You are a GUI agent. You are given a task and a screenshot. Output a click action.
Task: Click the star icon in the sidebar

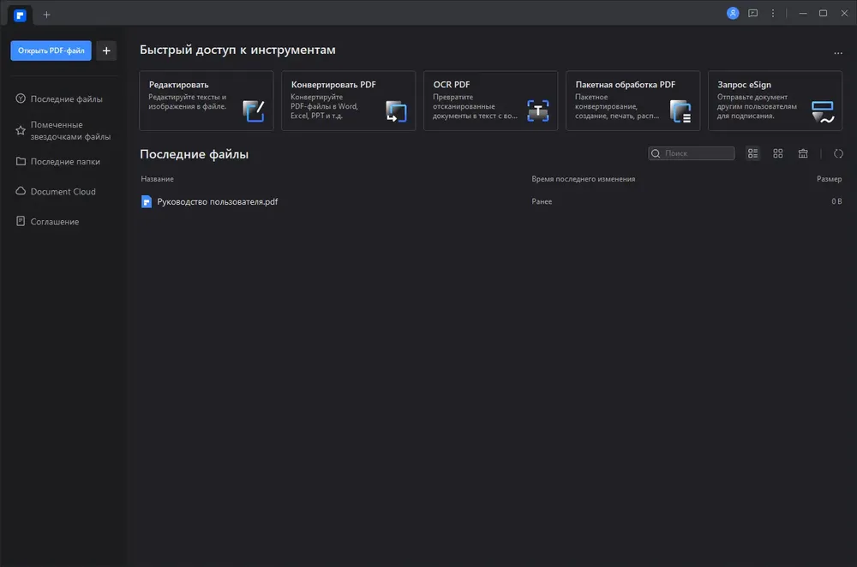coord(21,130)
